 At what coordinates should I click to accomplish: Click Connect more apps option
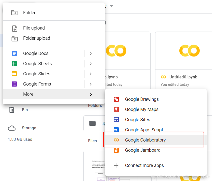pos(156,165)
